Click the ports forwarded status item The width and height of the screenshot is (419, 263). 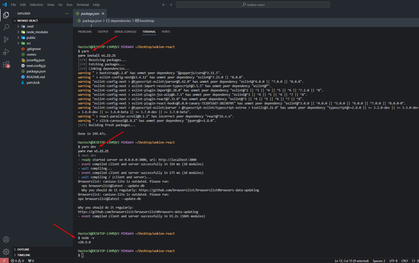point(31,261)
